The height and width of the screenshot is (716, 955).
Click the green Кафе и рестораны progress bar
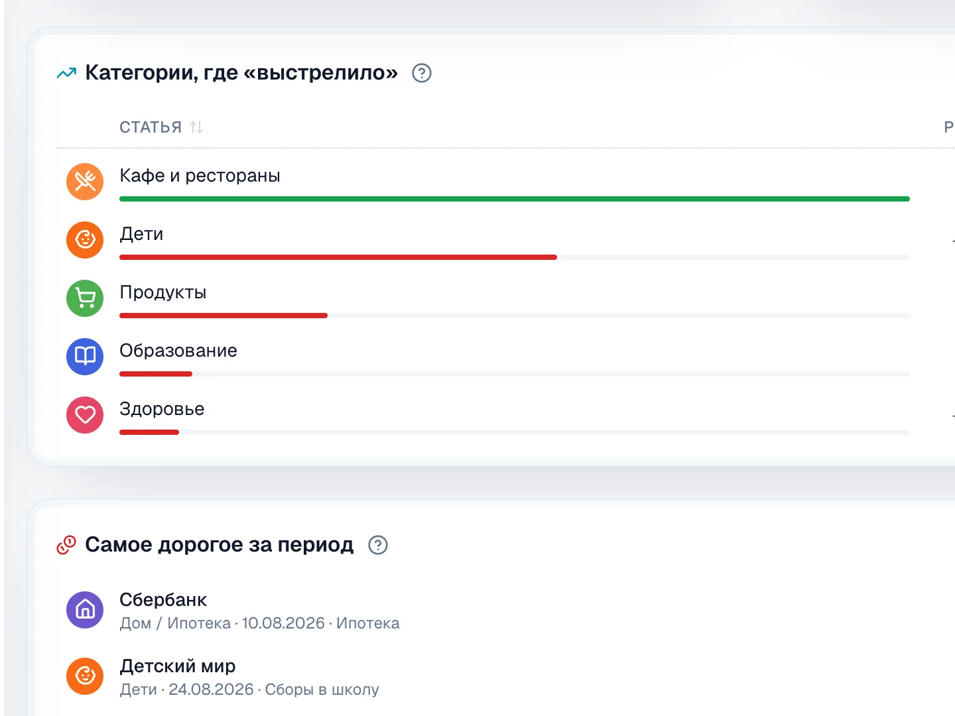[515, 199]
